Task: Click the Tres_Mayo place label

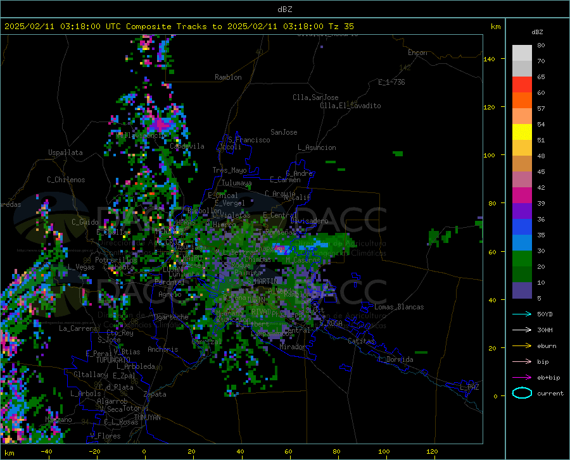Action: (229, 170)
